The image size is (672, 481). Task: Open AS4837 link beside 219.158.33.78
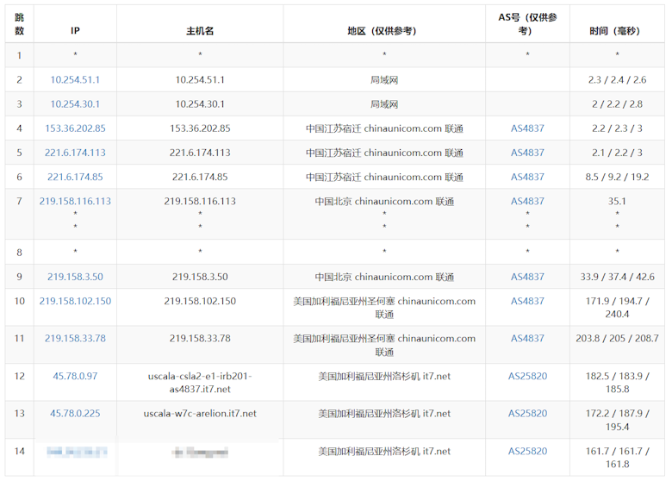click(x=527, y=338)
